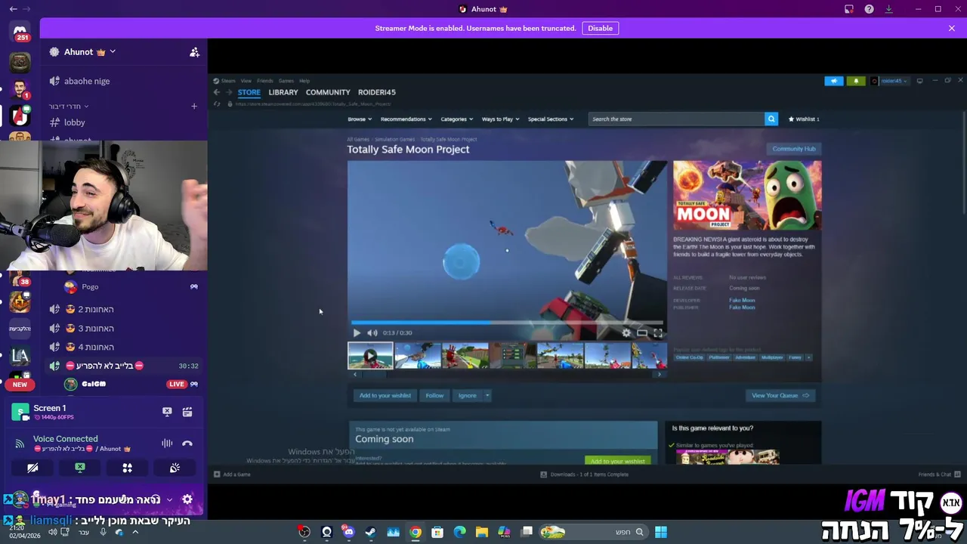Click Steam store search magnifier button
This screenshot has width=967, height=544.
[771, 119]
